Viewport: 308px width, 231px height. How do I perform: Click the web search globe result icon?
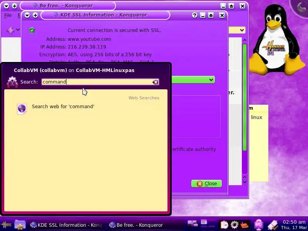click(x=22, y=109)
